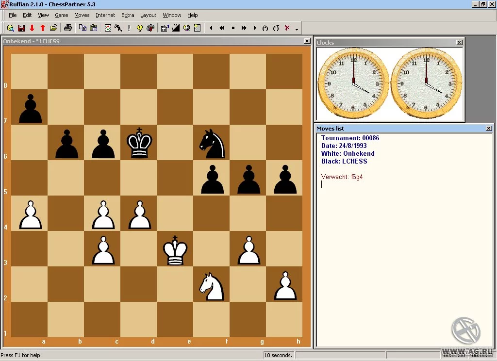Click the checkered board setup icon
Screen dimensions: 497x361
[197, 28]
